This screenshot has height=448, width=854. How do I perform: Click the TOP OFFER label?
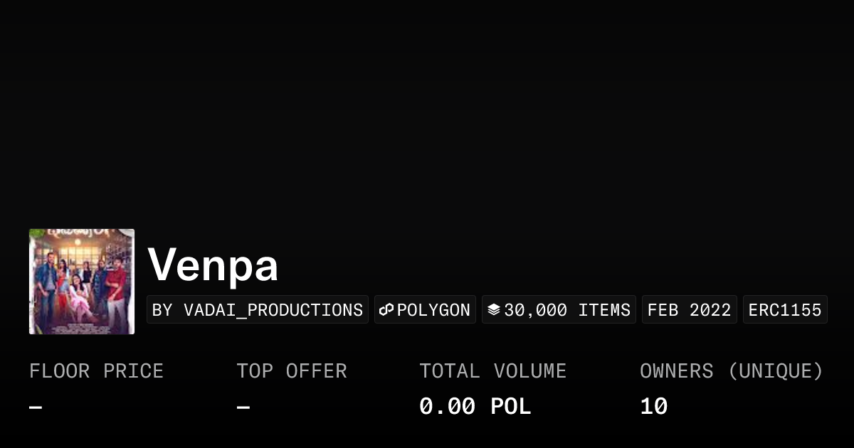coord(292,371)
